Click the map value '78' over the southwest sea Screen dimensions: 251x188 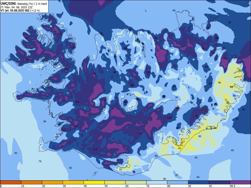click(x=40, y=161)
